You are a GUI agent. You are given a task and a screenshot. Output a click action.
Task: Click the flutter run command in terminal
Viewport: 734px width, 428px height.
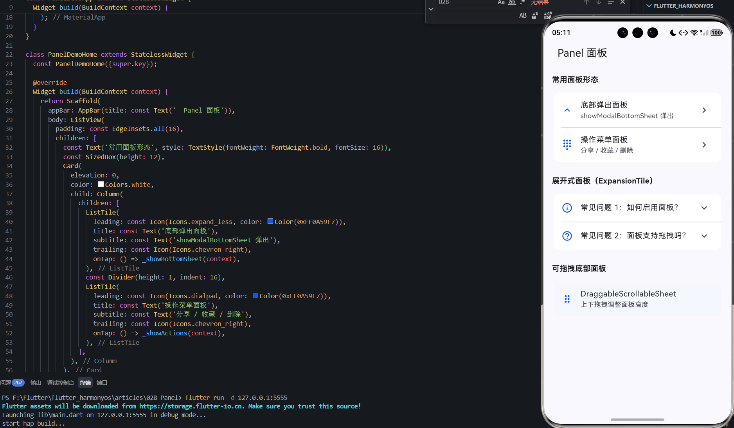click(236, 398)
